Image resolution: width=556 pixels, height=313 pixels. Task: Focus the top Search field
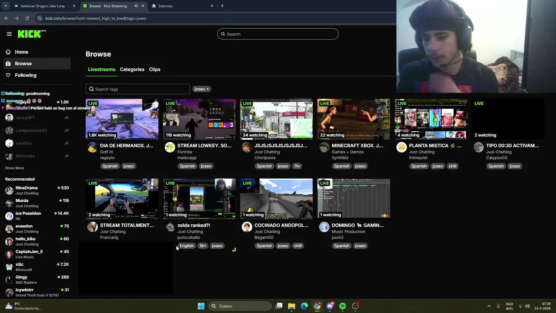[278, 34]
